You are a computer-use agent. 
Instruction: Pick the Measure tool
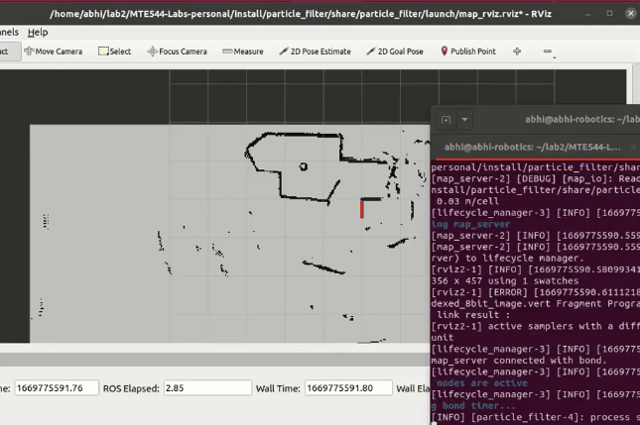click(x=243, y=52)
